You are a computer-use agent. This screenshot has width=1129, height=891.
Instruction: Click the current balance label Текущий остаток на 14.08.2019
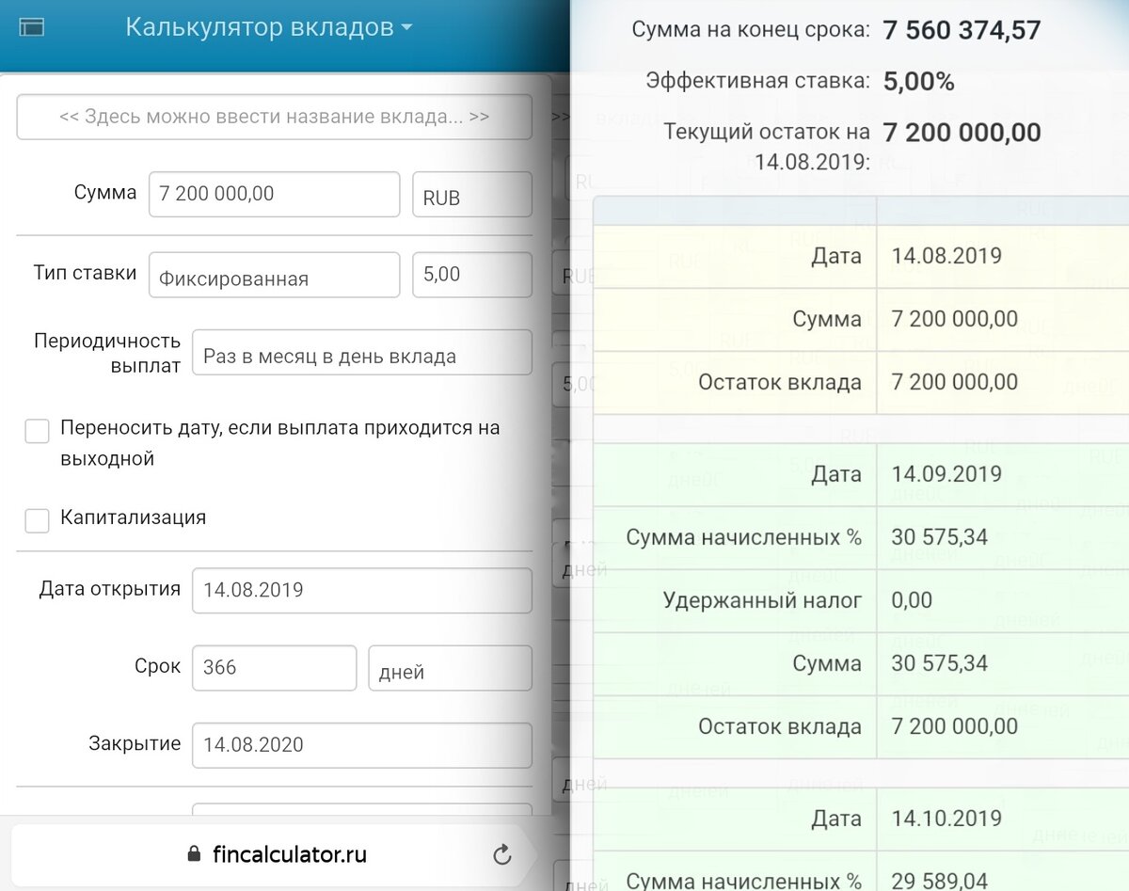[766, 147]
